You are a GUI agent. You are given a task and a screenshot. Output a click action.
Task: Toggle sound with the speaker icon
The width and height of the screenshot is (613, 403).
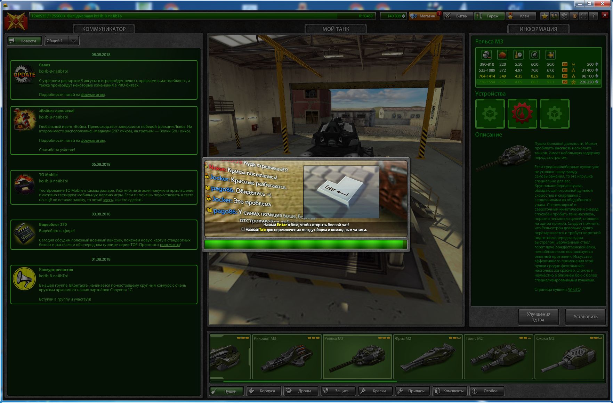574,16
